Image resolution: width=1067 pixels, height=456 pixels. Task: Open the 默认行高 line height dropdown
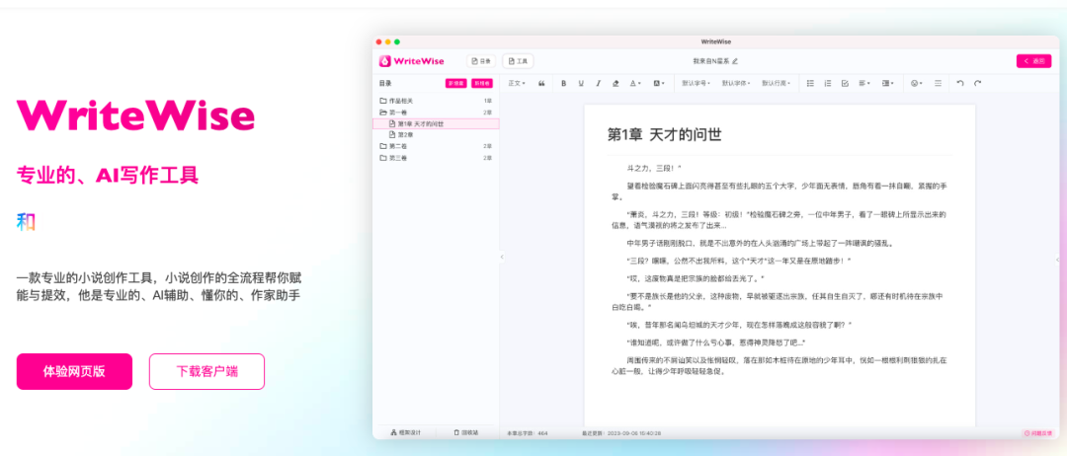click(776, 84)
